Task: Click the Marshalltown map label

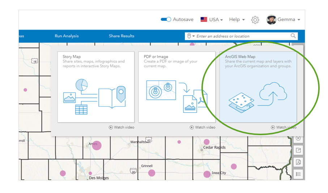Action: click(x=140, y=142)
